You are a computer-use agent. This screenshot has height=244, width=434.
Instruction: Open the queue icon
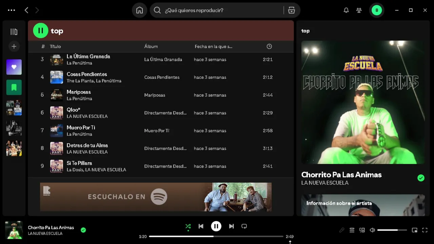coord(352,230)
